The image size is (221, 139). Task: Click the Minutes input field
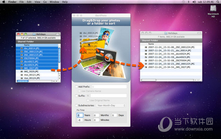[96, 120]
